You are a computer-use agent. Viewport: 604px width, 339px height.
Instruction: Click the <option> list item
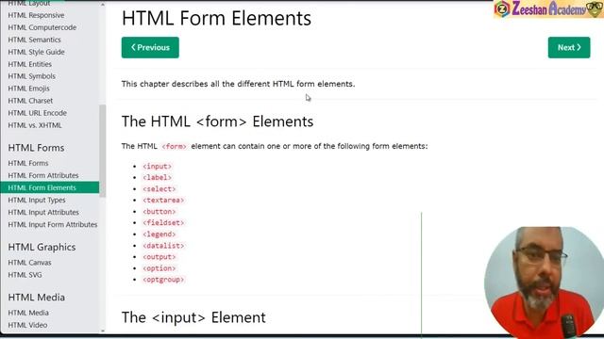(159, 268)
